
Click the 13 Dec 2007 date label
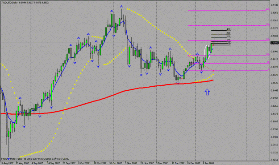pyautogui.click(x=178, y=163)
